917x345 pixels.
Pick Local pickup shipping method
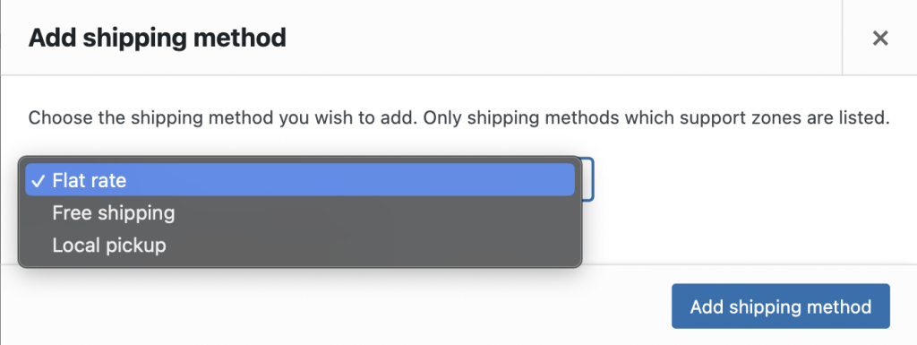(x=300, y=245)
